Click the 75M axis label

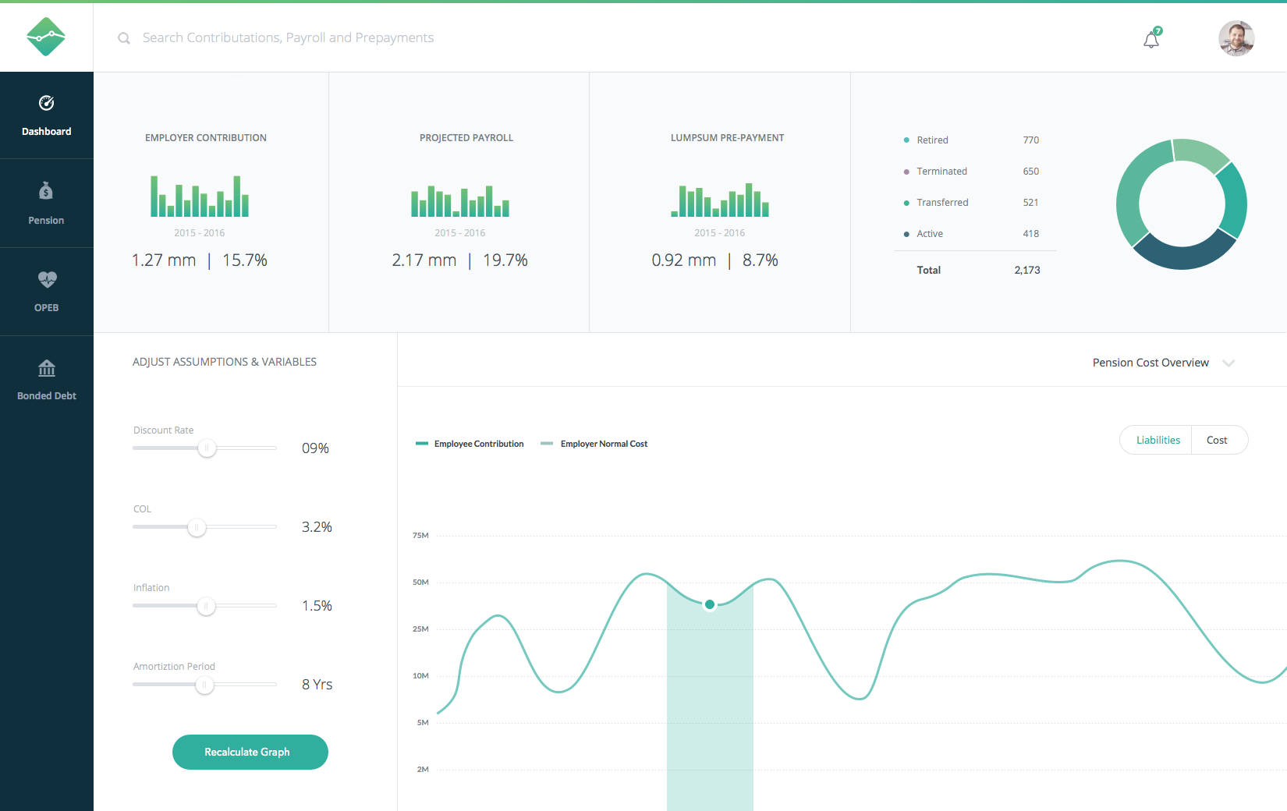(420, 536)
